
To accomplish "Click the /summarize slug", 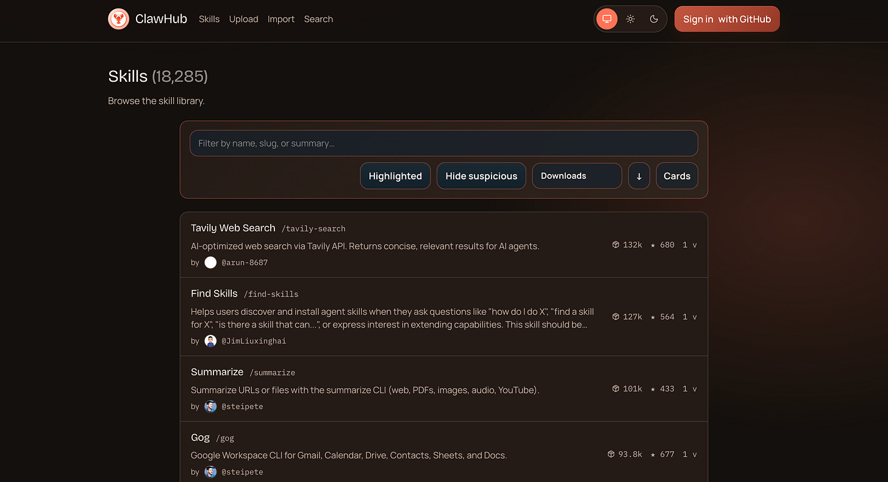I will point(272,372).
